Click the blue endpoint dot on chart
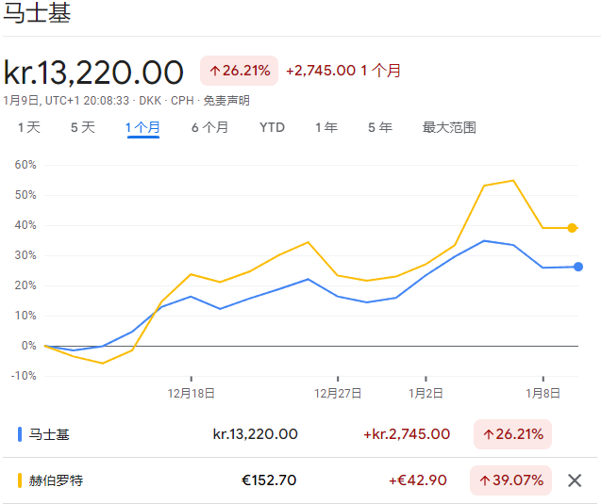 [578, 267]
